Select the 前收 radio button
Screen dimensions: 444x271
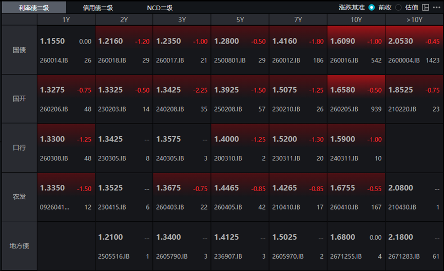(x=372, y=8)
